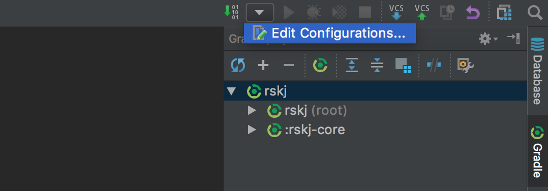
Task: Open Project Structure icon
Action: pyautogui.click(x=504, y=13)
